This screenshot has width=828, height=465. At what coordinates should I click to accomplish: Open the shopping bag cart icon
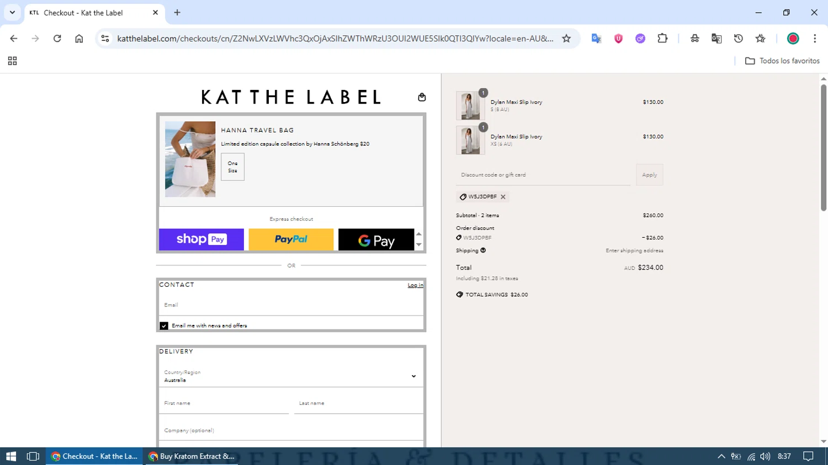(x=422, y=97)
